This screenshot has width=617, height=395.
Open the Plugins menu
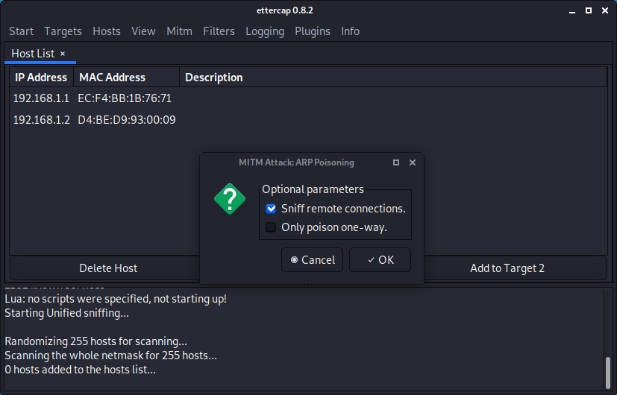(313, 31)
